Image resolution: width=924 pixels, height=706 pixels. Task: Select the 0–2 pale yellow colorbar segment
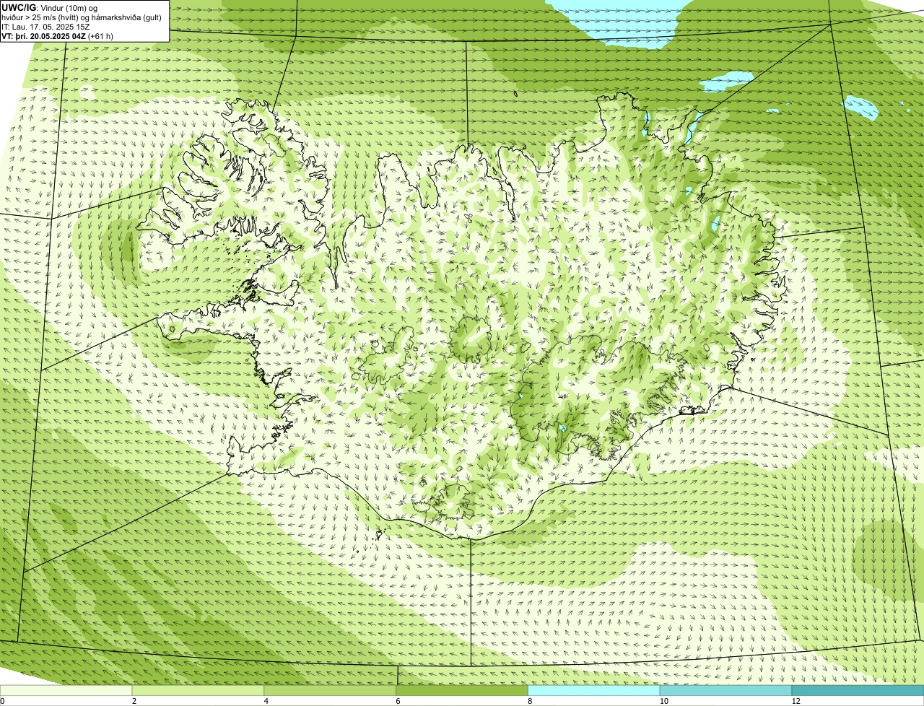pyautogui.click(x=66, y=690)
